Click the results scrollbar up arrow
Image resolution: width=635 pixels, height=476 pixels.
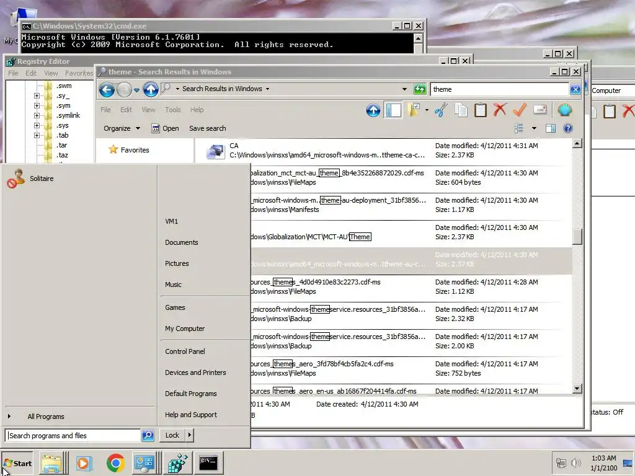577,143
